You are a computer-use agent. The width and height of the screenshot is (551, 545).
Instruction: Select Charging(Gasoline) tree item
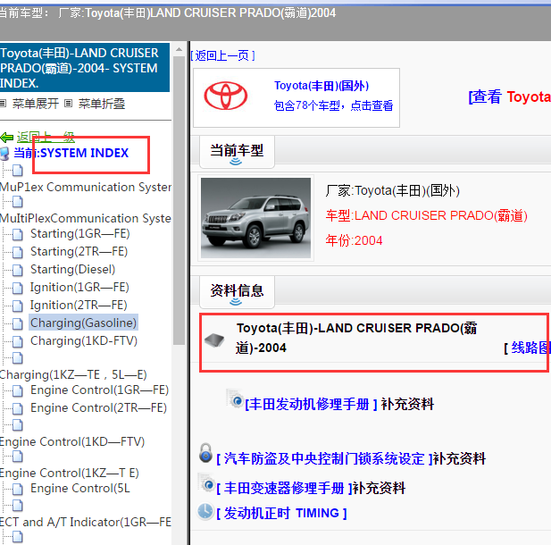tap(83, 323)
